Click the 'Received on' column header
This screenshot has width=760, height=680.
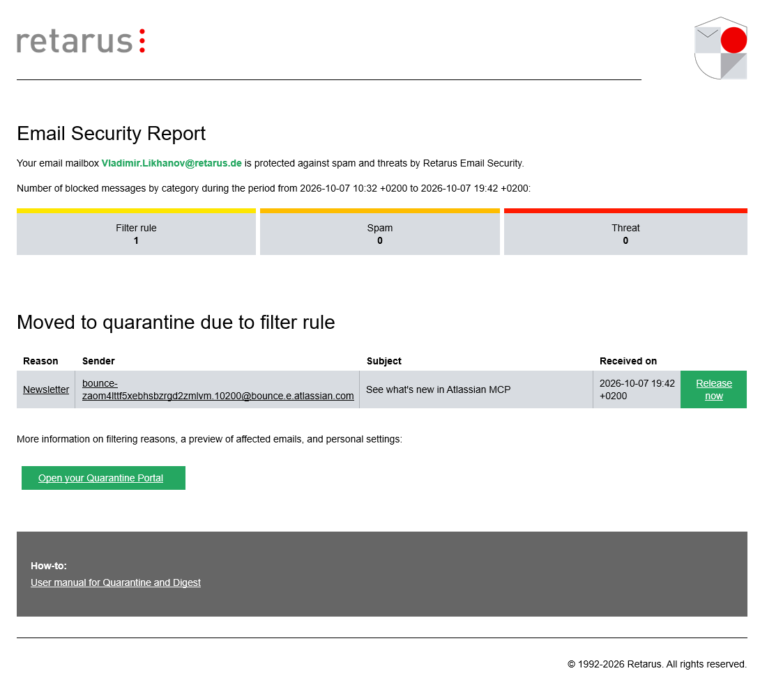[628, 361]
